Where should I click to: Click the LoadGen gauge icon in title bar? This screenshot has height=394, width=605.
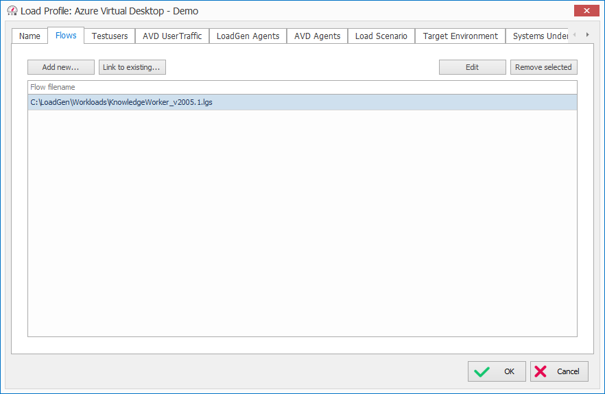12,12
